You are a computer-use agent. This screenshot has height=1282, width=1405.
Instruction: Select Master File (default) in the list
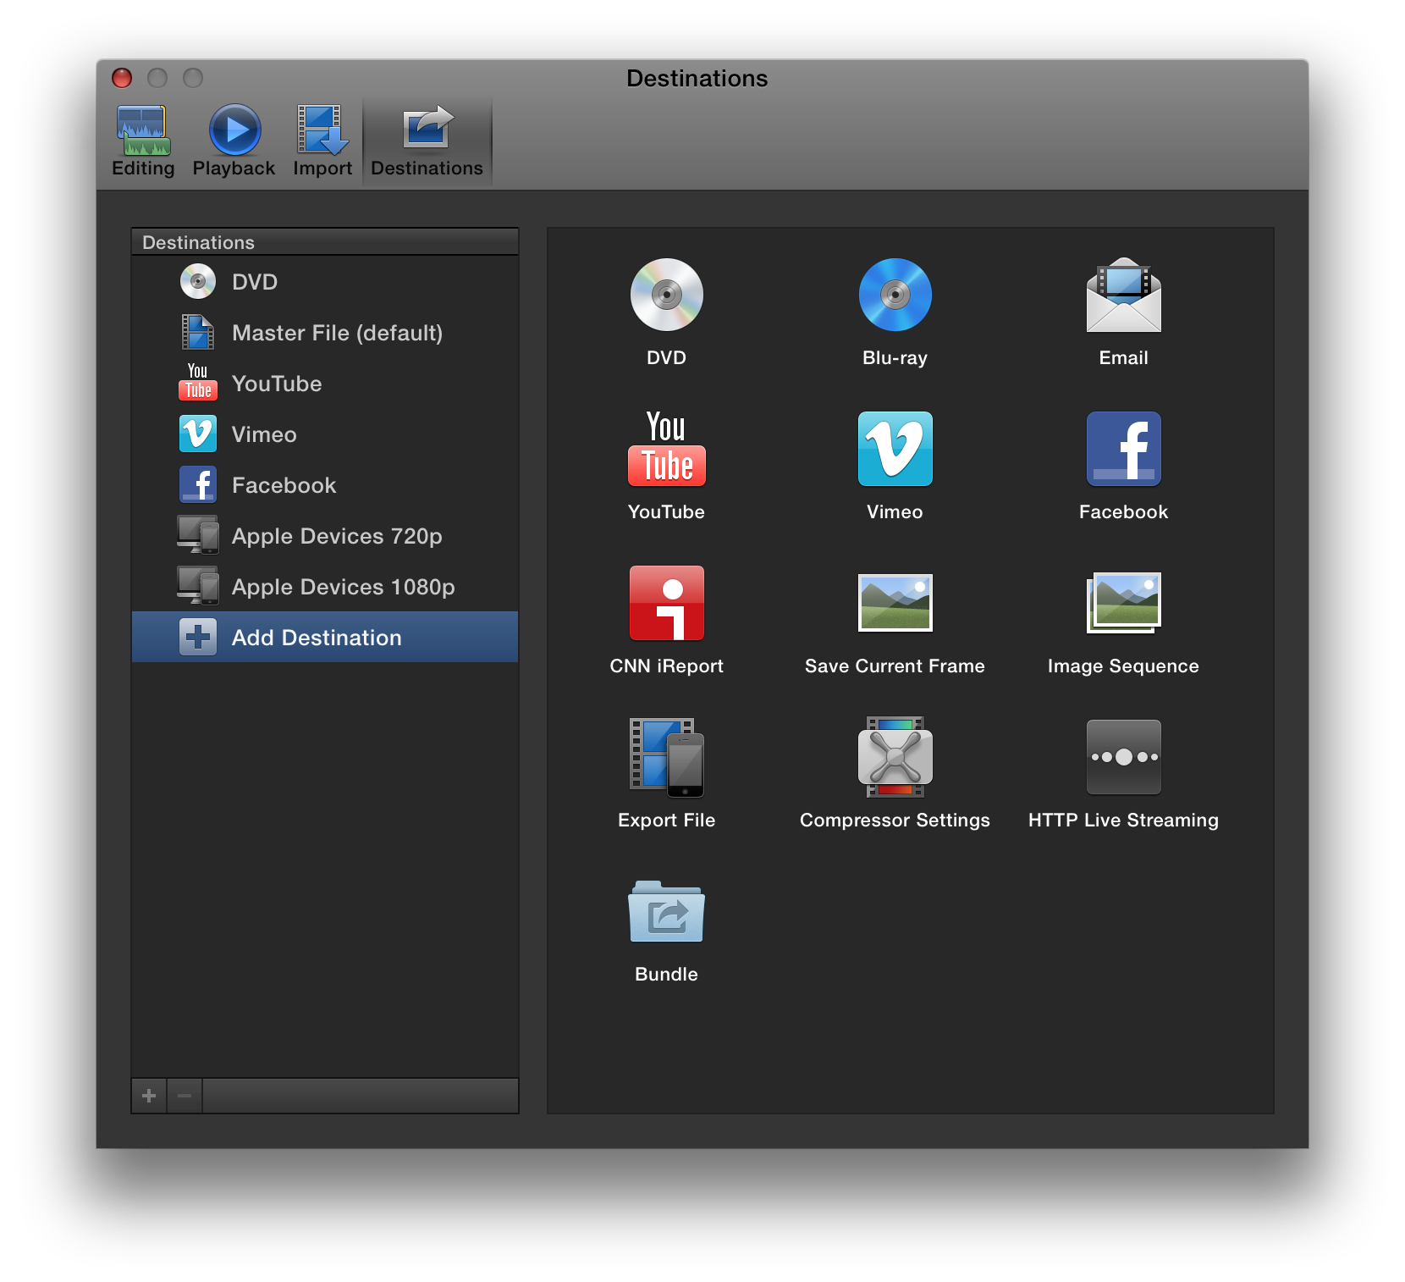325,333
